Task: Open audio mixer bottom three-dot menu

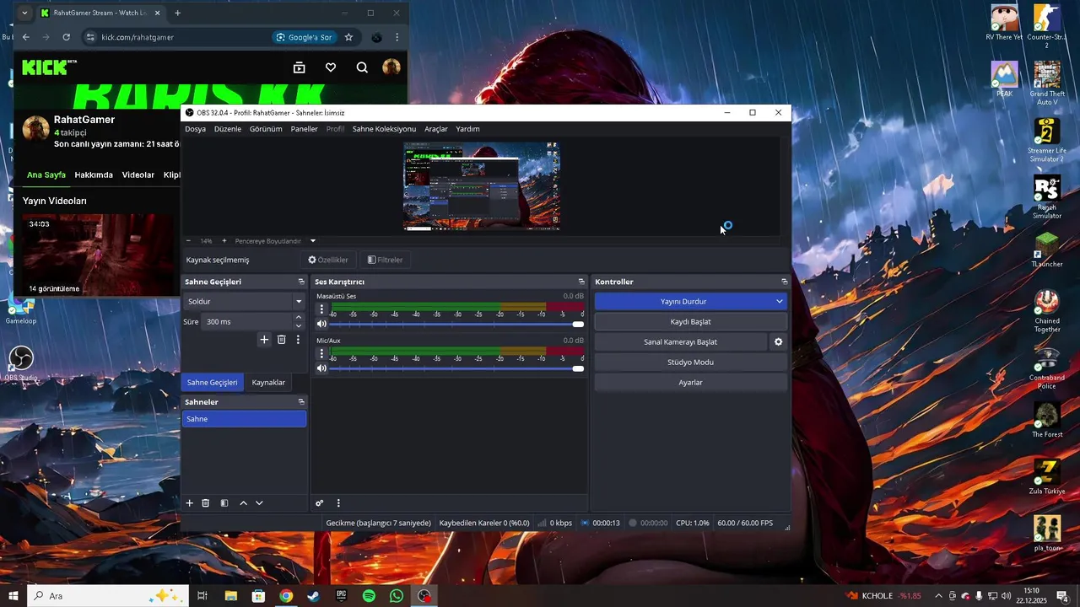Action: pos(338,503)
